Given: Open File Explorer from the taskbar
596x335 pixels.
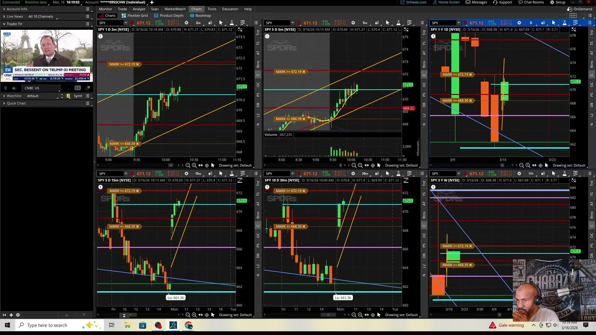Looking at the screenshot, I should click(127, 325).
